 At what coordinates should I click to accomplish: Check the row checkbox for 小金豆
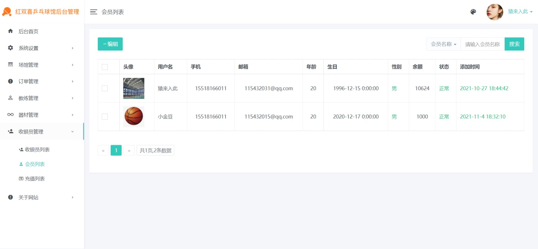[105, 117]
